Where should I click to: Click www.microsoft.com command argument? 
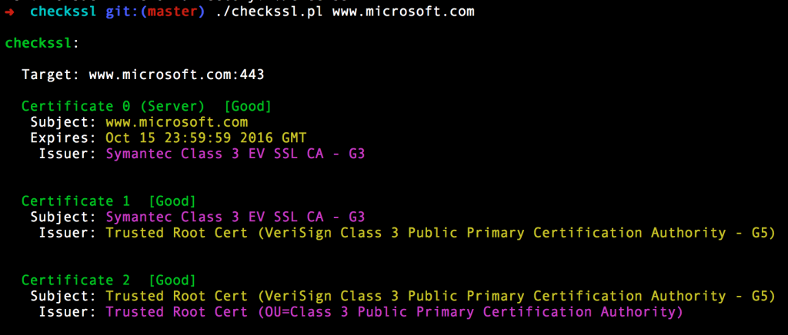click(x=403, y=12)
